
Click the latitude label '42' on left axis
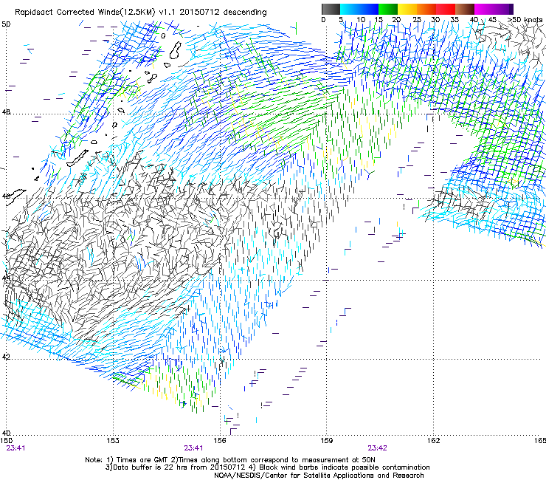coord(6,357)
